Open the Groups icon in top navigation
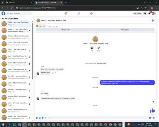159x127 pixels. (91, 13)
